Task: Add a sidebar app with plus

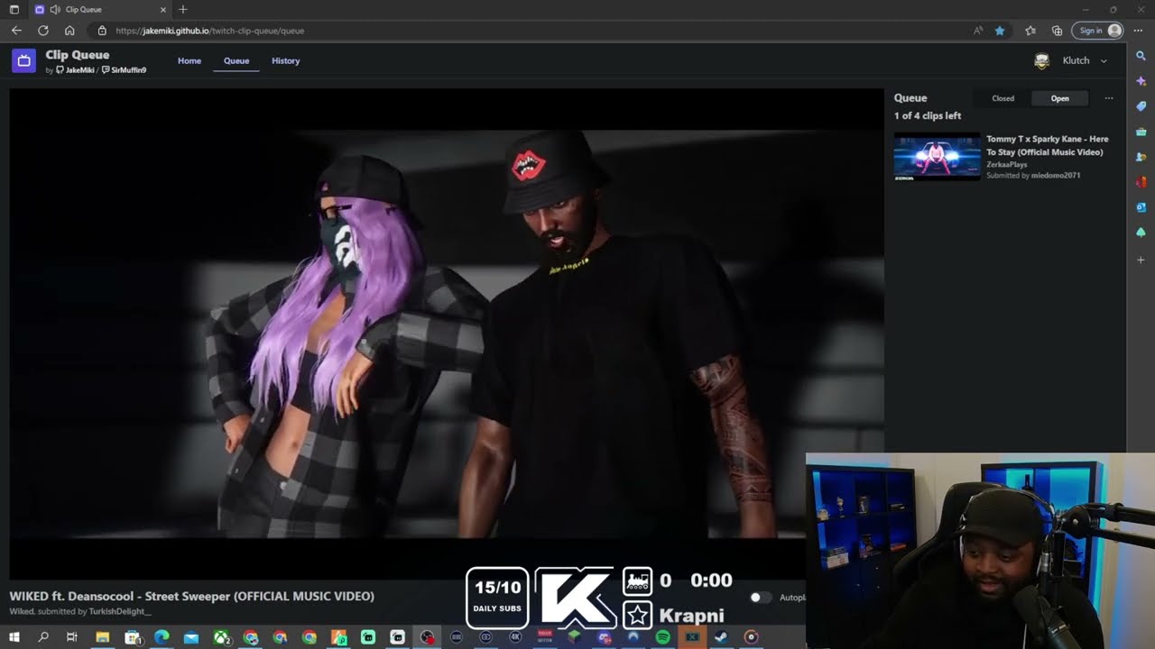Action: coord(1141,260)
